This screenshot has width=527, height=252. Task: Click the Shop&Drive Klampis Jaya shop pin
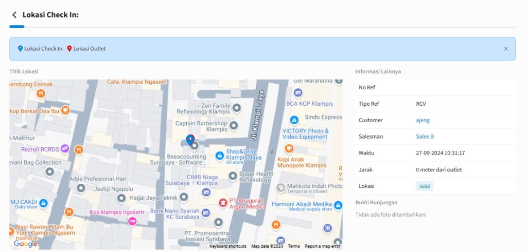click(219, 156)
